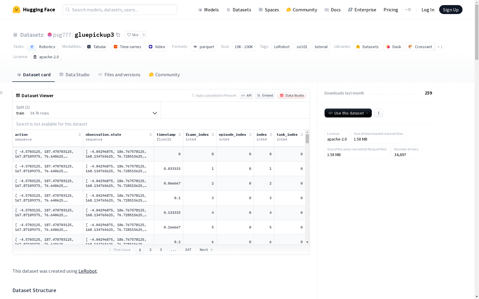Select the Tabular modality tag

click(x=97, y=47)
